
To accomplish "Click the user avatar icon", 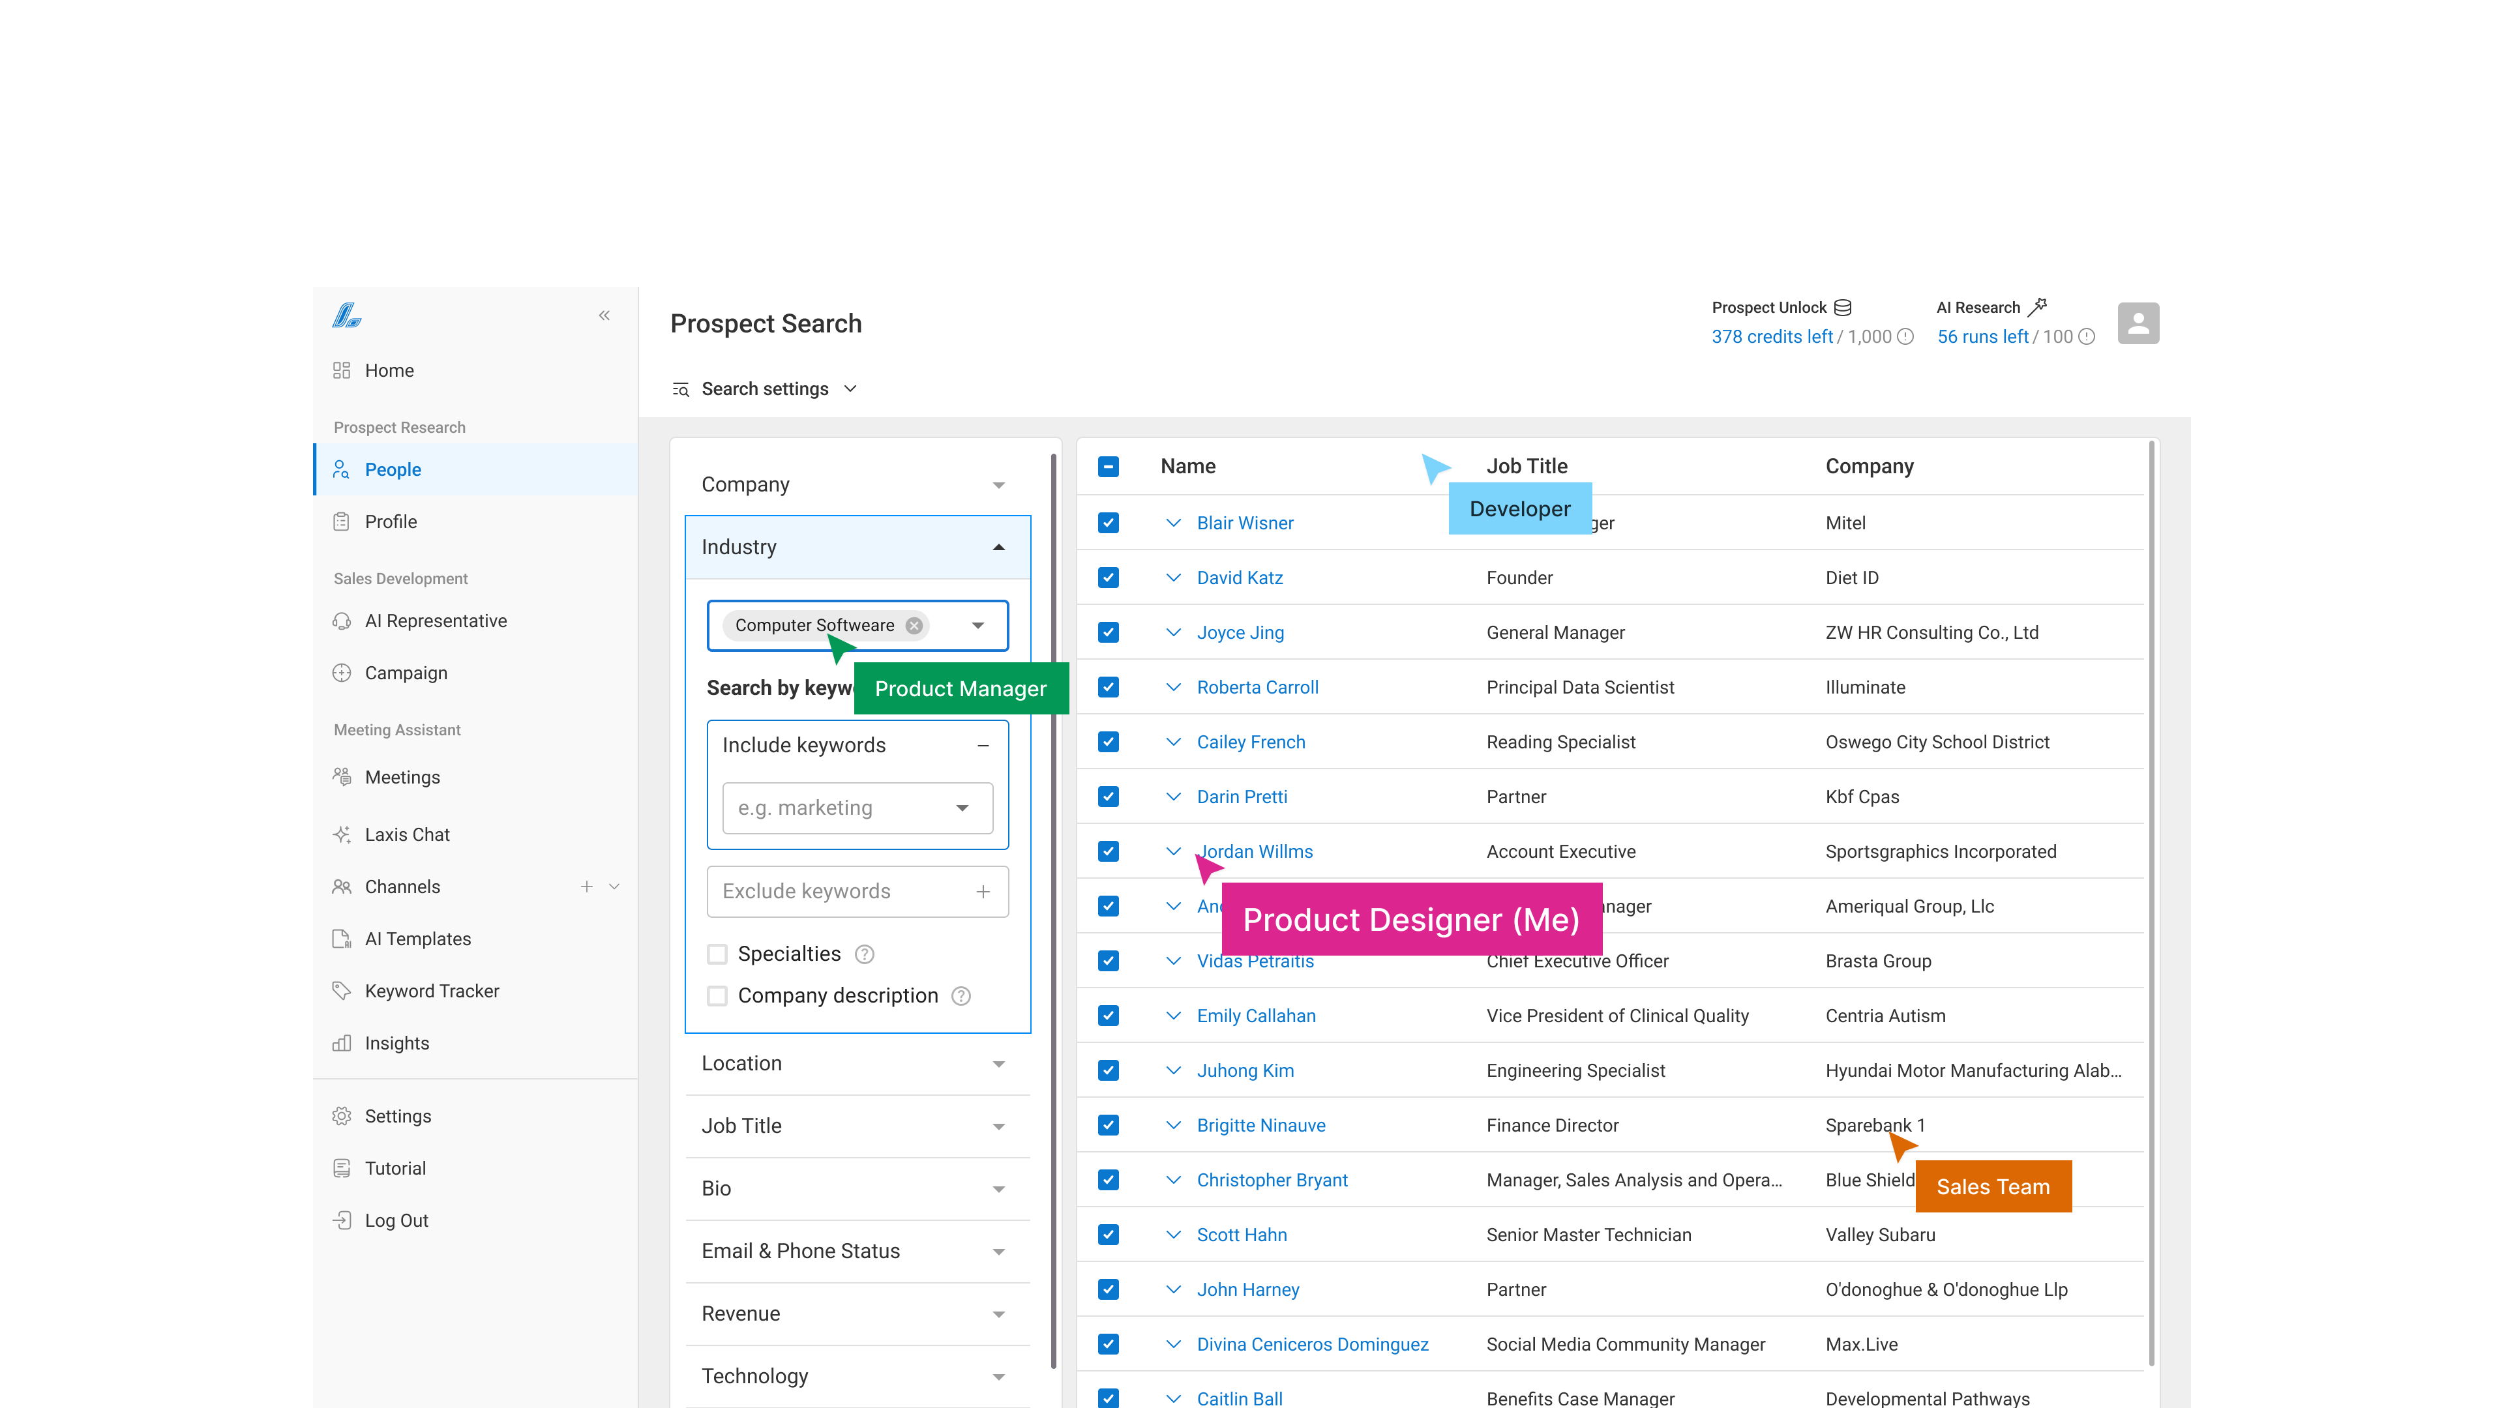I will coord(2138,323).
